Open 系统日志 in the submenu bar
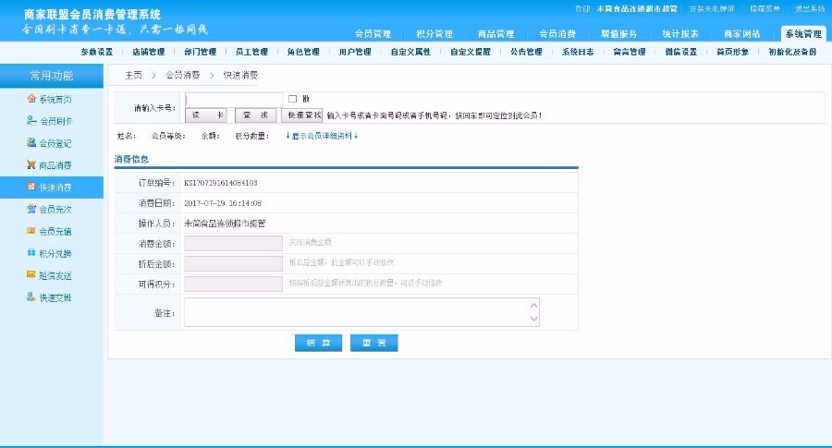 pos(578,52)
